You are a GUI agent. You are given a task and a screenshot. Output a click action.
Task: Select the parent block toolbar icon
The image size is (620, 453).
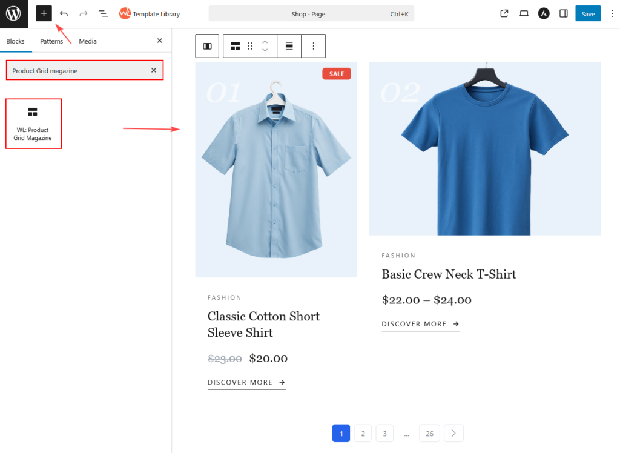click(x=207, y=46)
